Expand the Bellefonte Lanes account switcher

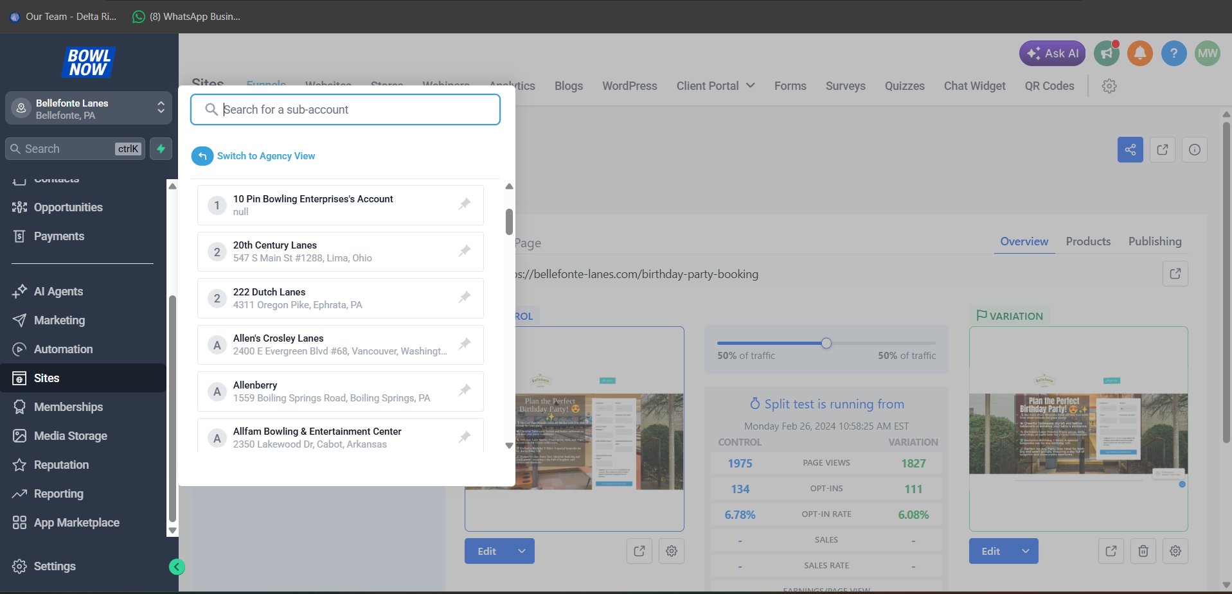click(89, 108)
